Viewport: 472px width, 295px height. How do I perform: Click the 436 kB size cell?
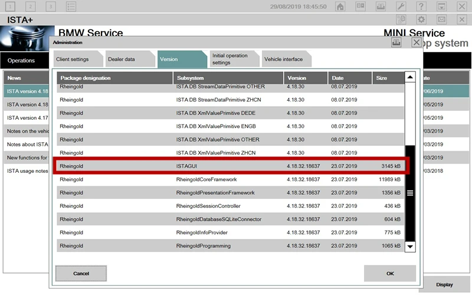point(392,206)
